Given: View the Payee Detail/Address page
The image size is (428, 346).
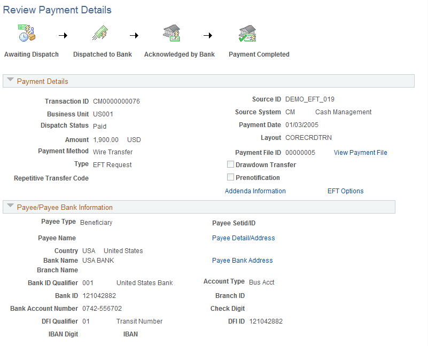Looking at the screenshot, I should pos(243,238).
